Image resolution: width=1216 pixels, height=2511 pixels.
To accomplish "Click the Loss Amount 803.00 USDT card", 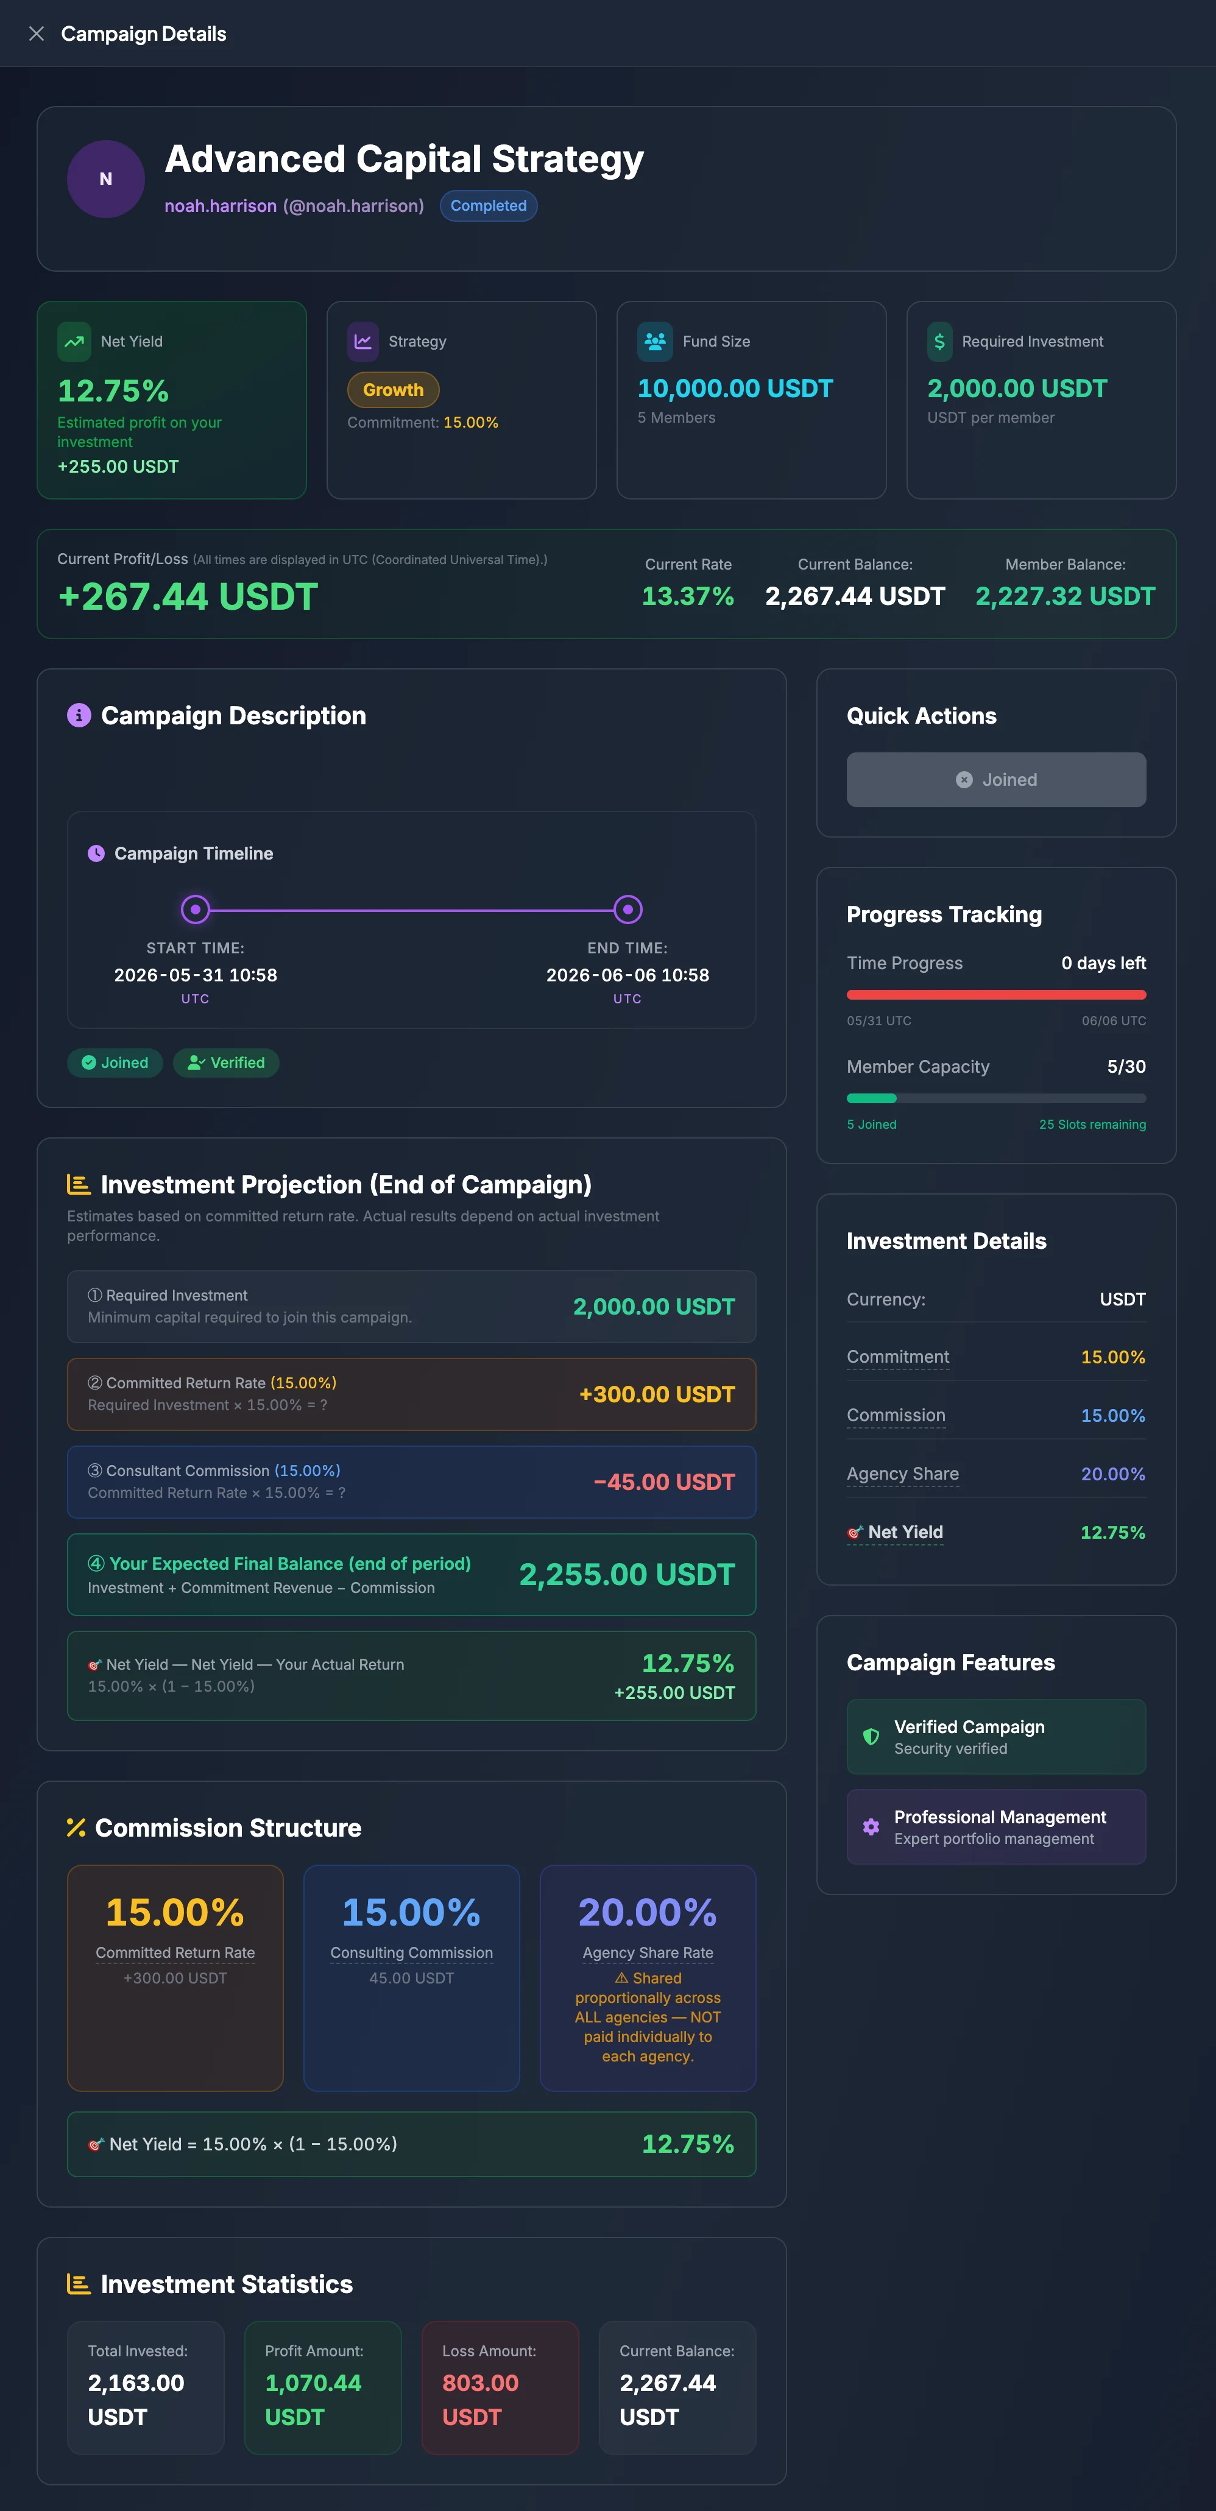I will 500,2387.
